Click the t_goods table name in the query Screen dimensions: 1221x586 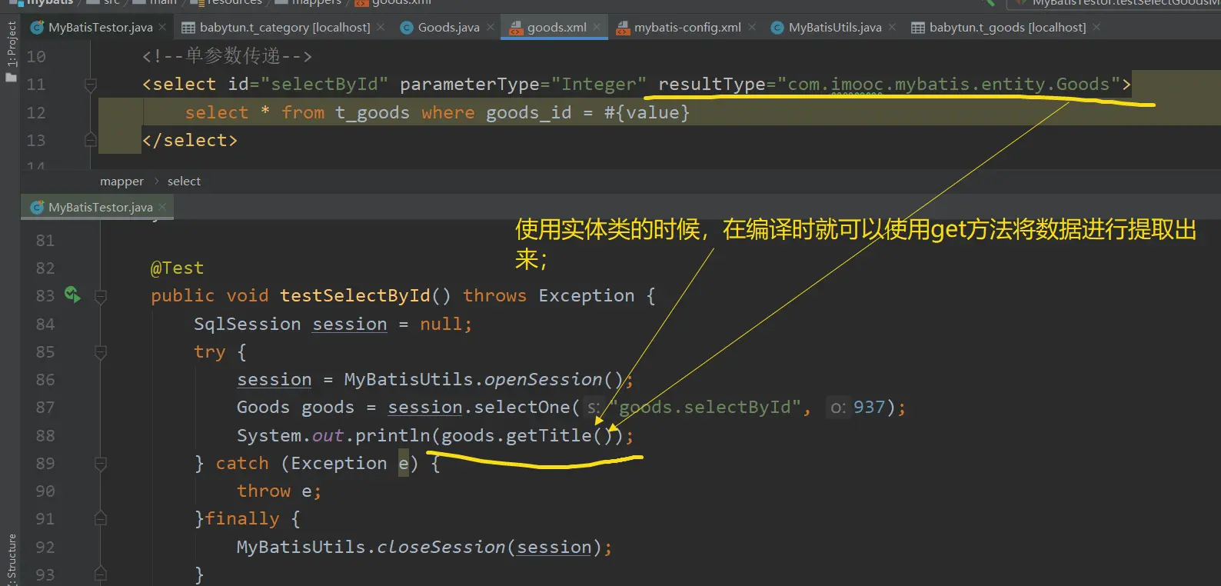click(x=372, y=113)
